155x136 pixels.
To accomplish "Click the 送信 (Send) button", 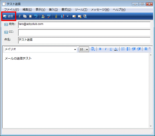I will tap(9, 16).
